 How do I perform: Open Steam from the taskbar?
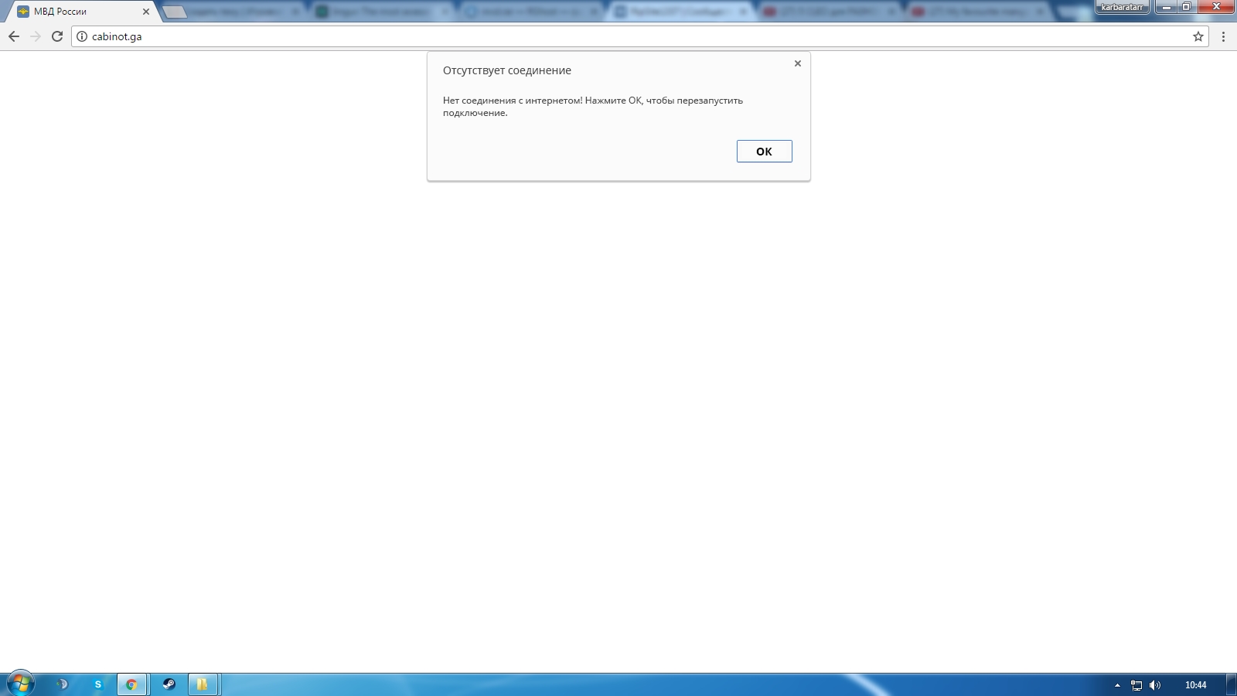168,684
